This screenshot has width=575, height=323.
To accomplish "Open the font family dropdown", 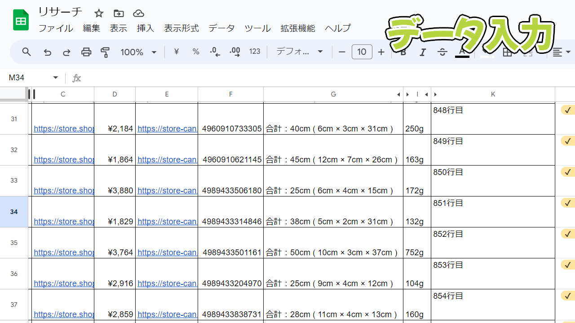I will (x=300, y=52).
